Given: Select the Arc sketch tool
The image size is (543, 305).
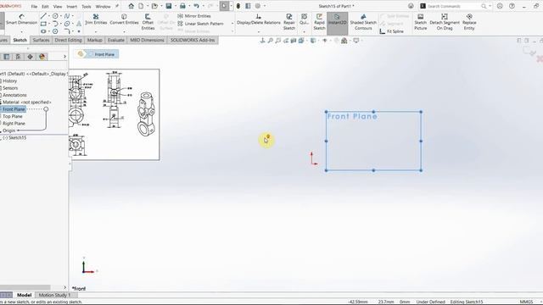Looking at the screenshot, I should (55, 24).
